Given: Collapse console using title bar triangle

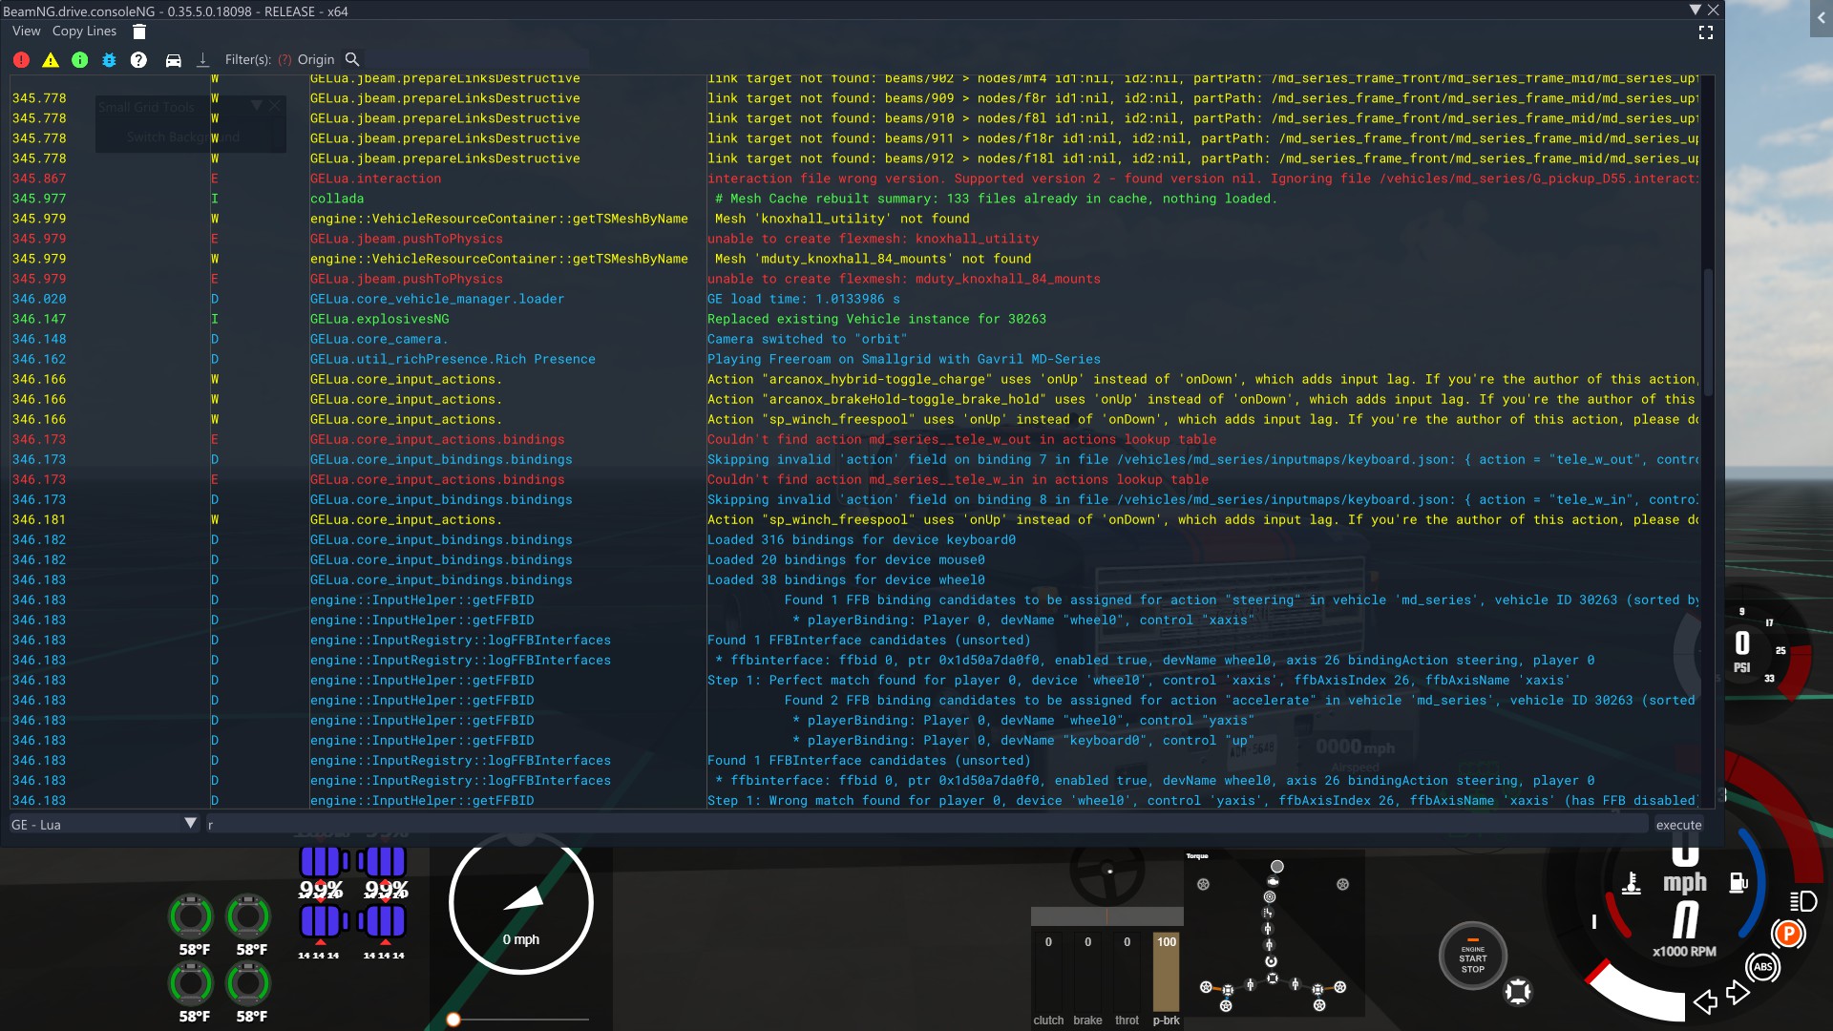Looking at the screenshot, I should pyautogui.click(x=1695, y=10).
